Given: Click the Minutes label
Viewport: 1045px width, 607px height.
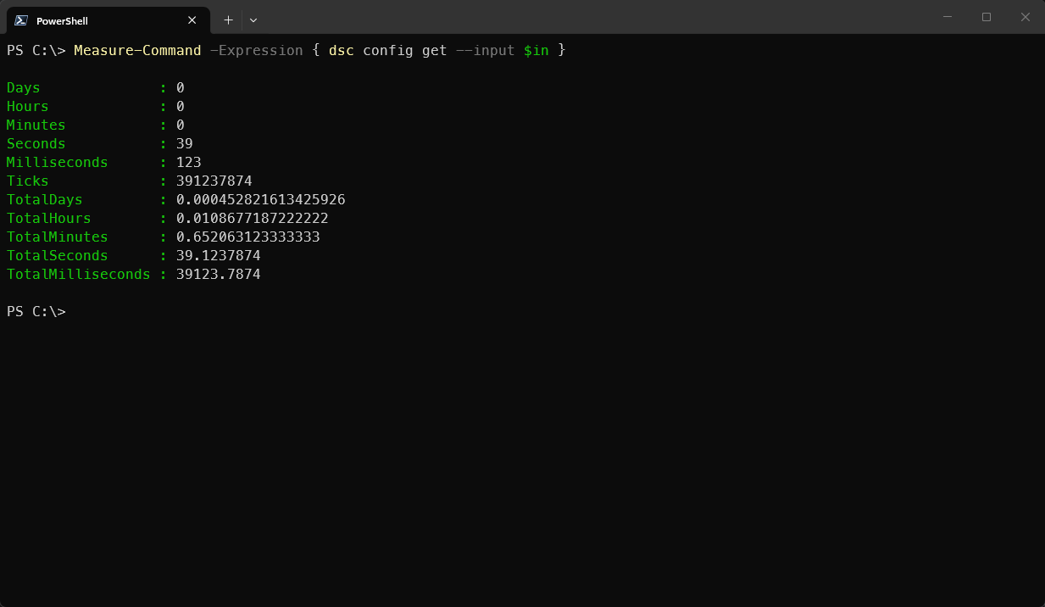Looking at the screenshot, I should pyautogui.click(x=36, y=125).
